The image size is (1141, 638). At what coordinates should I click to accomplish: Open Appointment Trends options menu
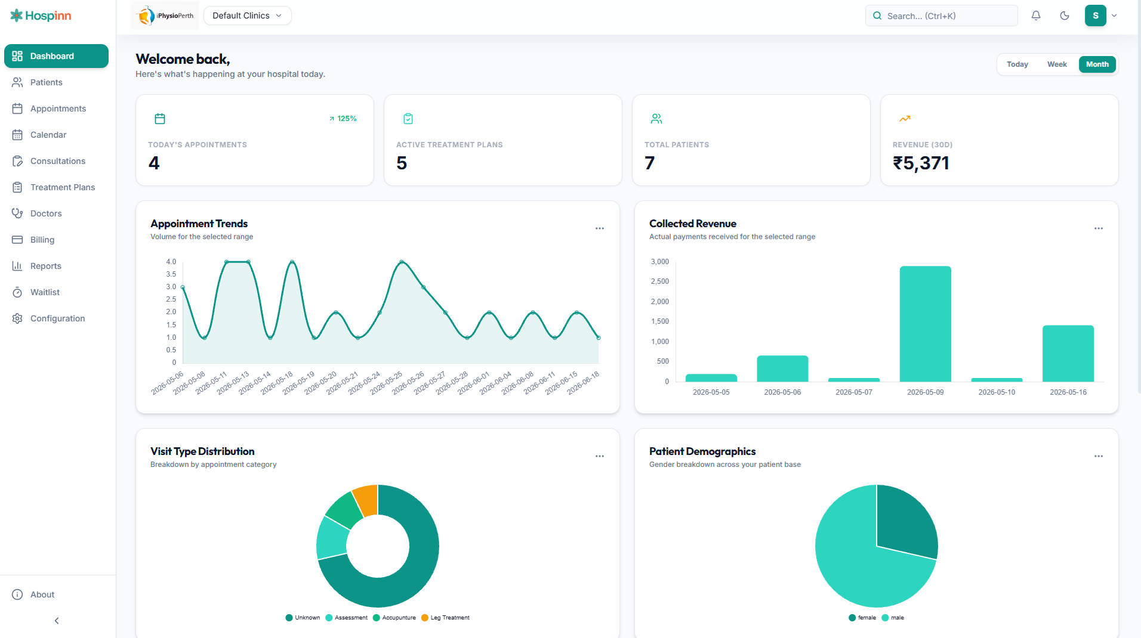[600, 228]
